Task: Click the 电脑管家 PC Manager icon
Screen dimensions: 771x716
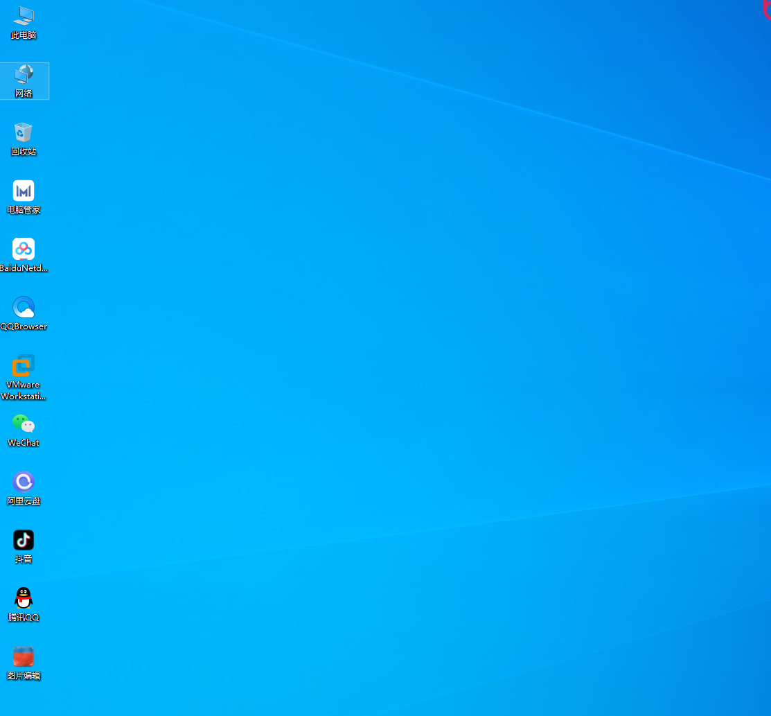Action: tap(24, 191)
